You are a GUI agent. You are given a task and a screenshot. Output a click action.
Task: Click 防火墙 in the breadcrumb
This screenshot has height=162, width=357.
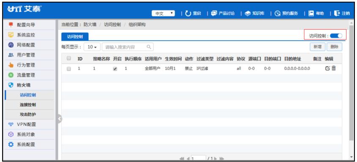pyautogui.click(x=90, y=25)
